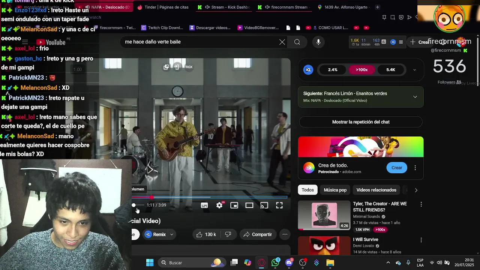
Task: Open options for I Will Survive video
Action: [x=421, y=240]
